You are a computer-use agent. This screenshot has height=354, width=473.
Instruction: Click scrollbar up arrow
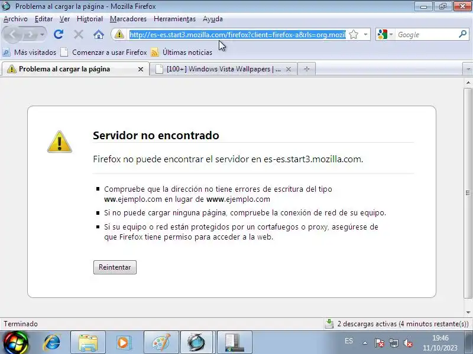(x=468, y=82)
